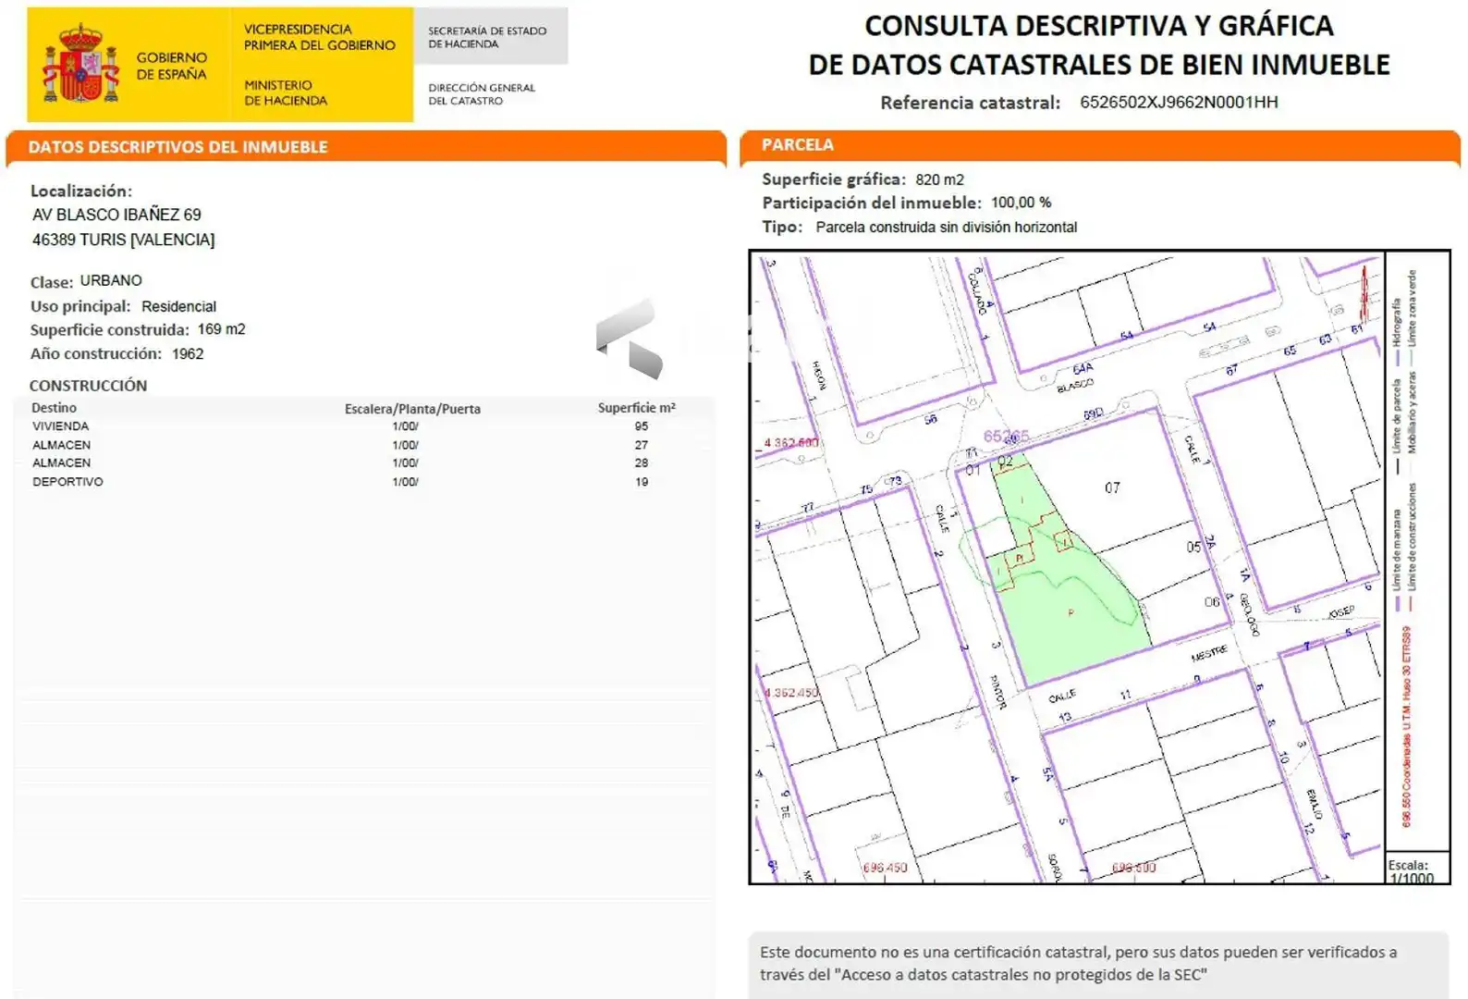The height and width of the screenshot is (999, 1468).
Task: Click the 'Localización:' label
Action: click(x=81, y=191)
